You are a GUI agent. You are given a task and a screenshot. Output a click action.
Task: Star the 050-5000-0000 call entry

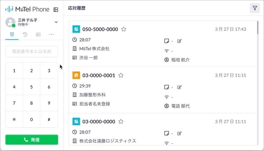pyautogui.click(x=124, y=29)
